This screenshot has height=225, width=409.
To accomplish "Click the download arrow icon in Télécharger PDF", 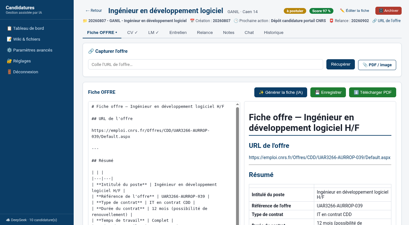I will [x=356, y=92].
